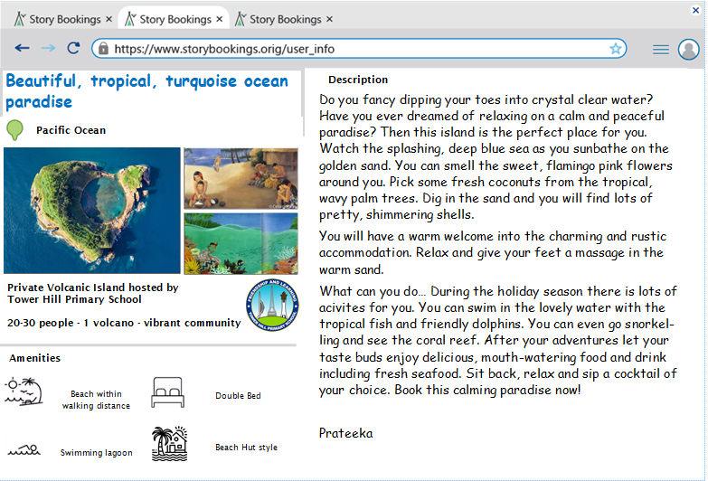The width and height of the screenshot is (708, 481).
Task: Open the underwater coral reef thumbnail
Action: tap(241, 244)
